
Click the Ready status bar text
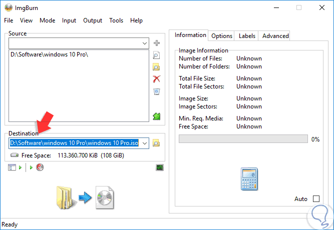click(x=10, y=224)
